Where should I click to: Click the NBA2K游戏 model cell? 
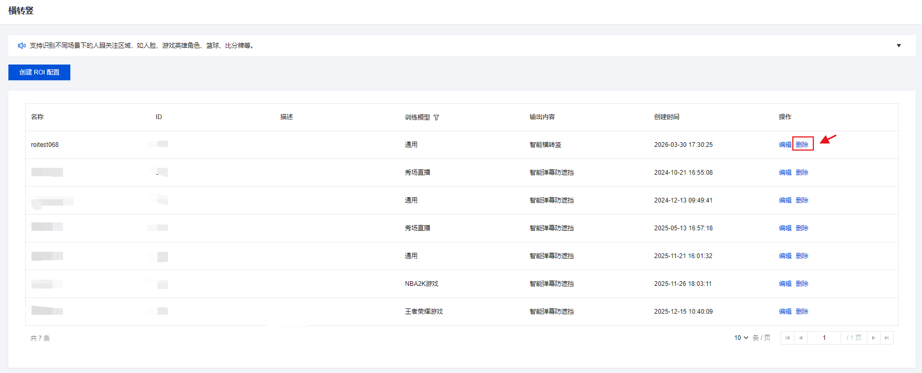tap(422, 284)
